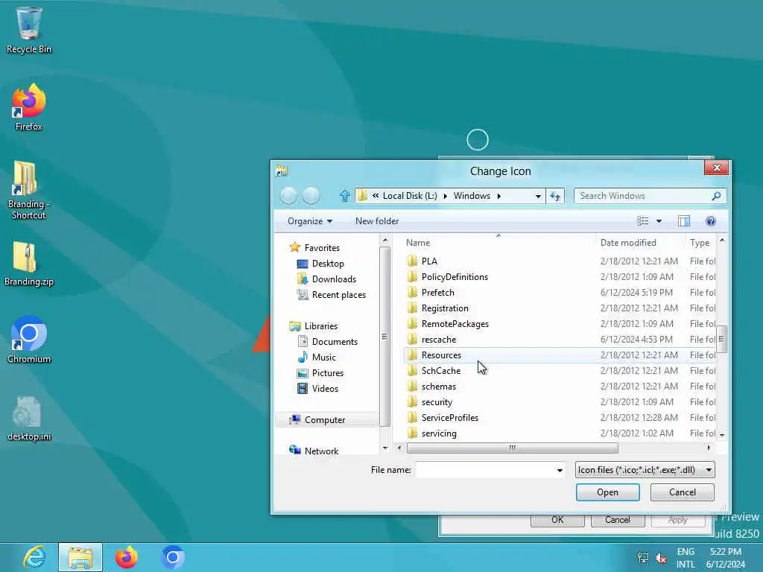
Task: Select the desktop.ini file icon
Action: [29, 419]
